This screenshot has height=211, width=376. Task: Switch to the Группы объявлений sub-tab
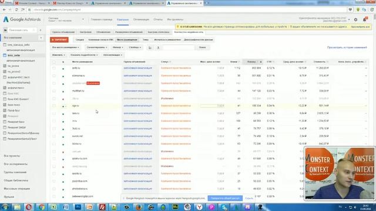63,32
